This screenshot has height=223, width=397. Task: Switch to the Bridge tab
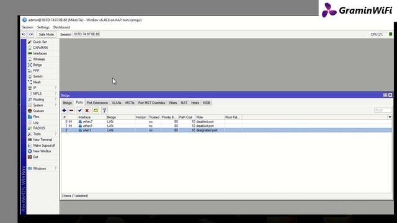point(68,103)
